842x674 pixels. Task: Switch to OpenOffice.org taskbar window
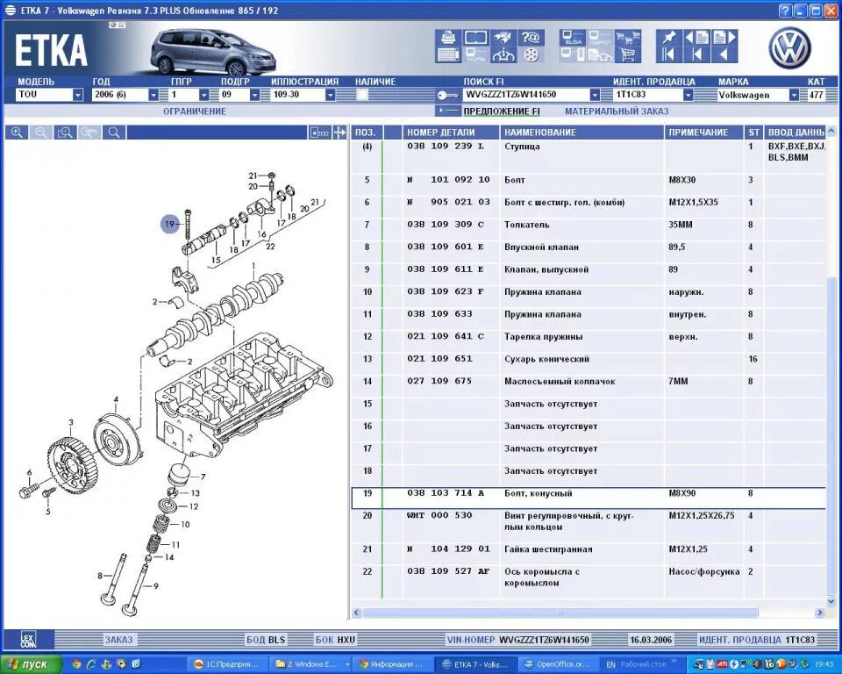click(558, 664)
